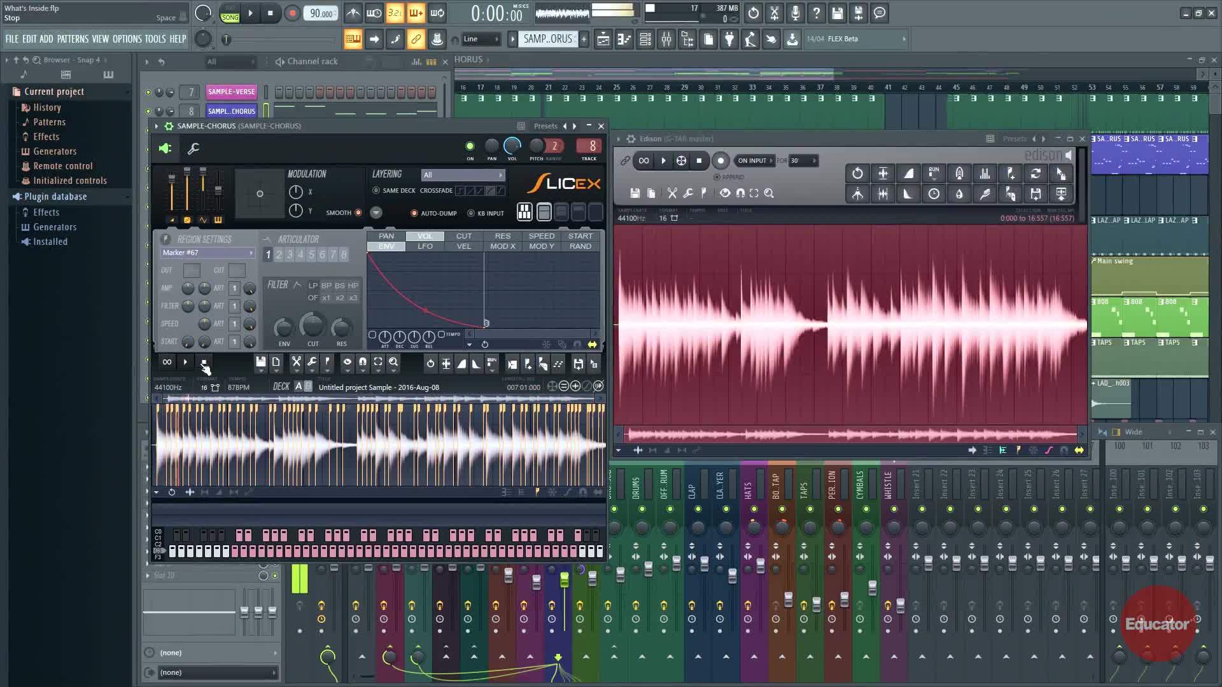Click the Slicex save sample disk icon

260,363
